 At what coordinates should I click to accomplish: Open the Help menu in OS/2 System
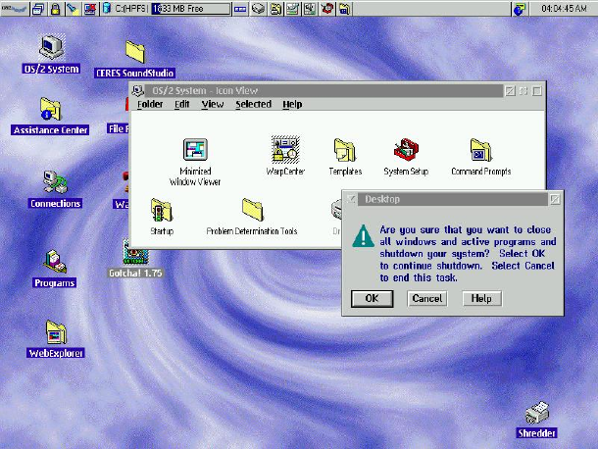292,104
